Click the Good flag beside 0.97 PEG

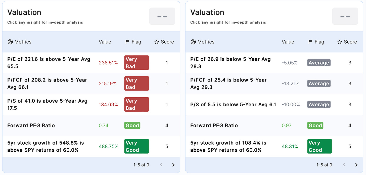coord(315,125)
